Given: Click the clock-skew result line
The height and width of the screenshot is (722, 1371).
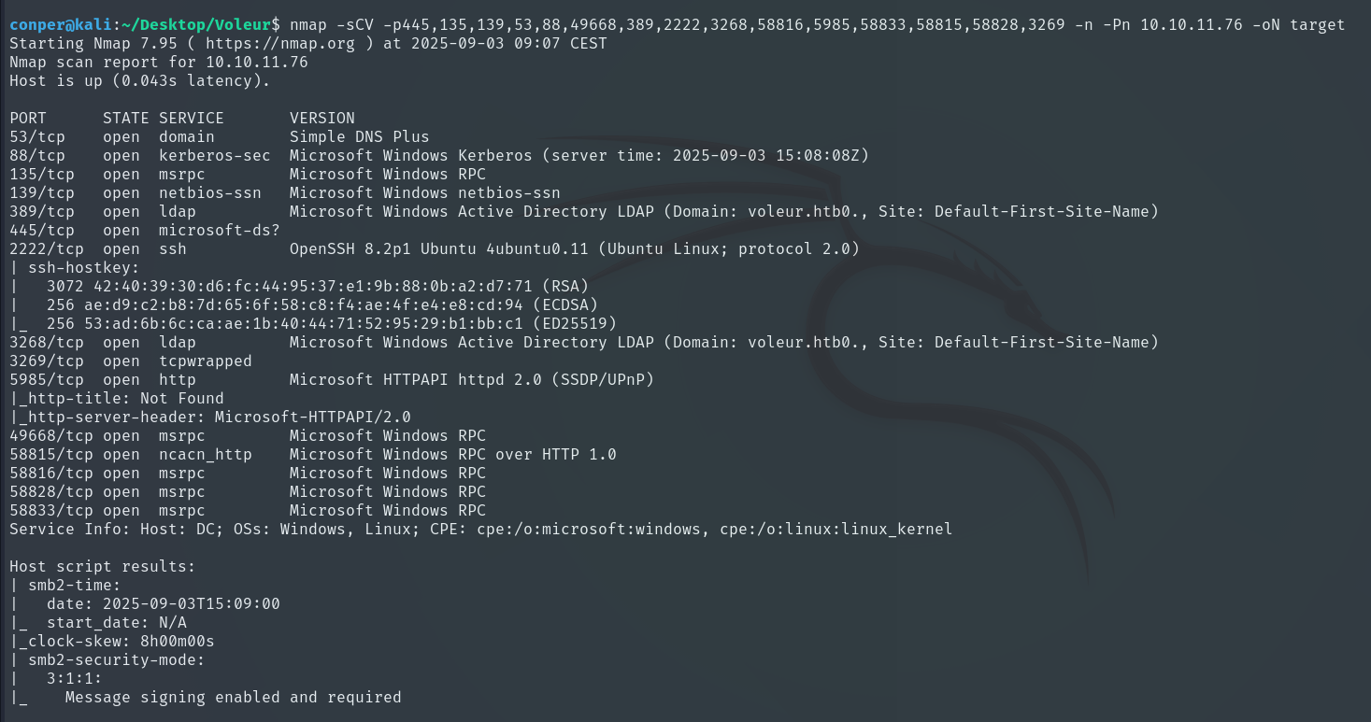Looking at the screenshot, I should (x=112, y=641).
